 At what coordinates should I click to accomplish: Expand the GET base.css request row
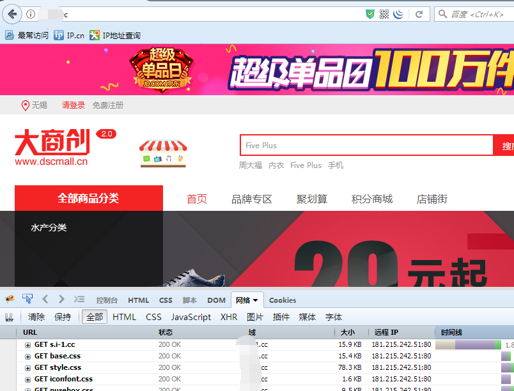pos(27,356)
